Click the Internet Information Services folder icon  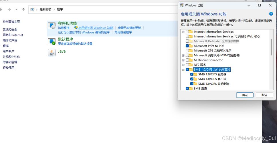coord(191,31)
